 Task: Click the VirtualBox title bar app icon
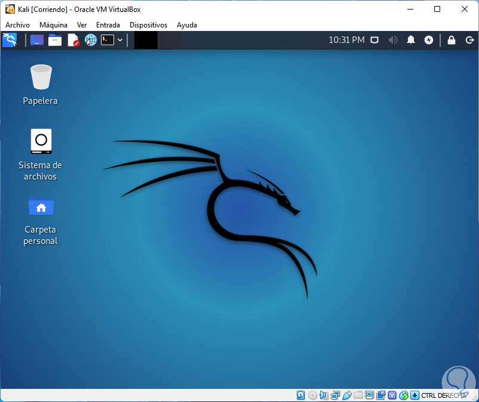coord(10,9)
